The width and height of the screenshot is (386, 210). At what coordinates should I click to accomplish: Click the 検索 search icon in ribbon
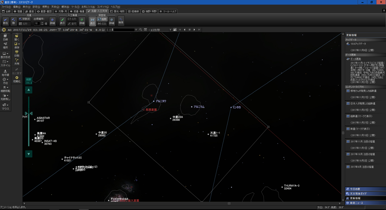click(121, 21)
